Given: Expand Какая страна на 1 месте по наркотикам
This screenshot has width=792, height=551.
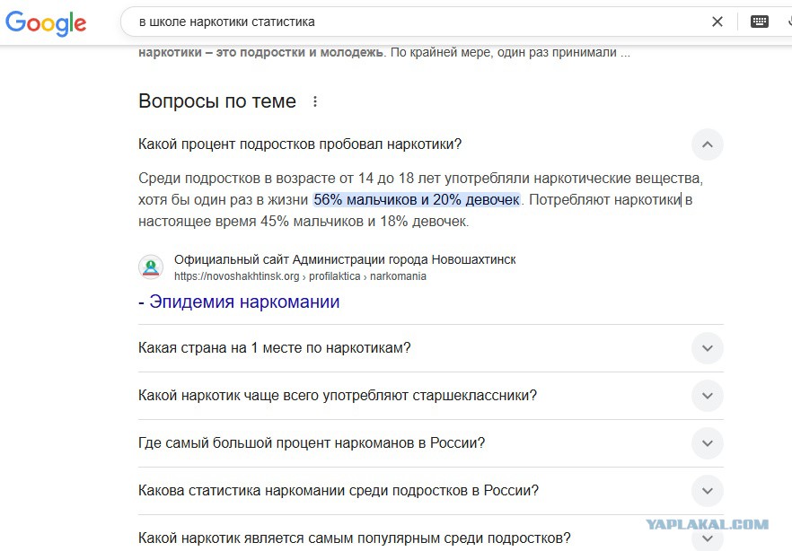Looking at the screenshot, I should pyautogui.click(x=431, y=348).
